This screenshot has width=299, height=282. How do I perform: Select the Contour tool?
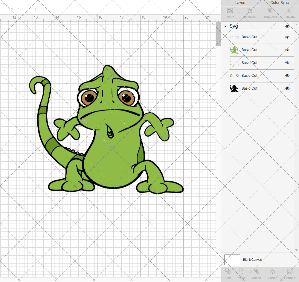289,273
